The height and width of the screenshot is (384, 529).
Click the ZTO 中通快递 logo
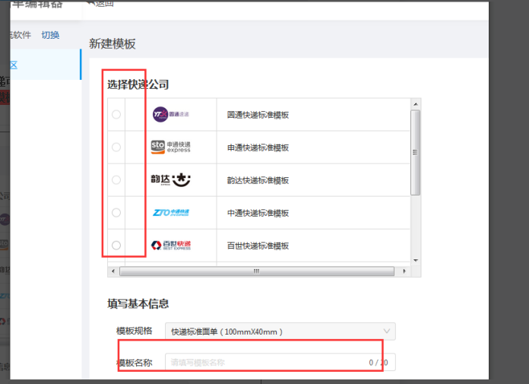171,213
